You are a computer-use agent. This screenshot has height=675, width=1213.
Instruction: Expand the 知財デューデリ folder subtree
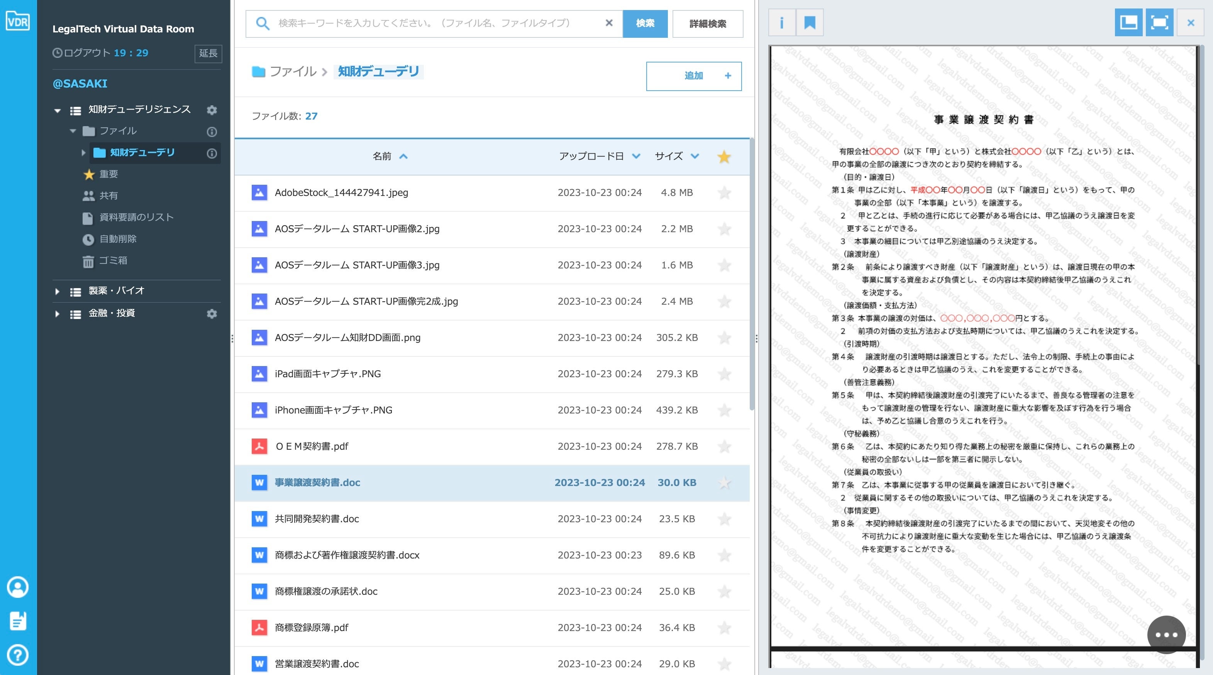(x=83, y=152)
